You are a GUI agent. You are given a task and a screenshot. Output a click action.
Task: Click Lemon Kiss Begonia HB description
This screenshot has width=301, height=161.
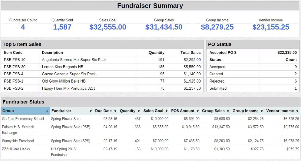pyautogui.click(x=63, y=67)
